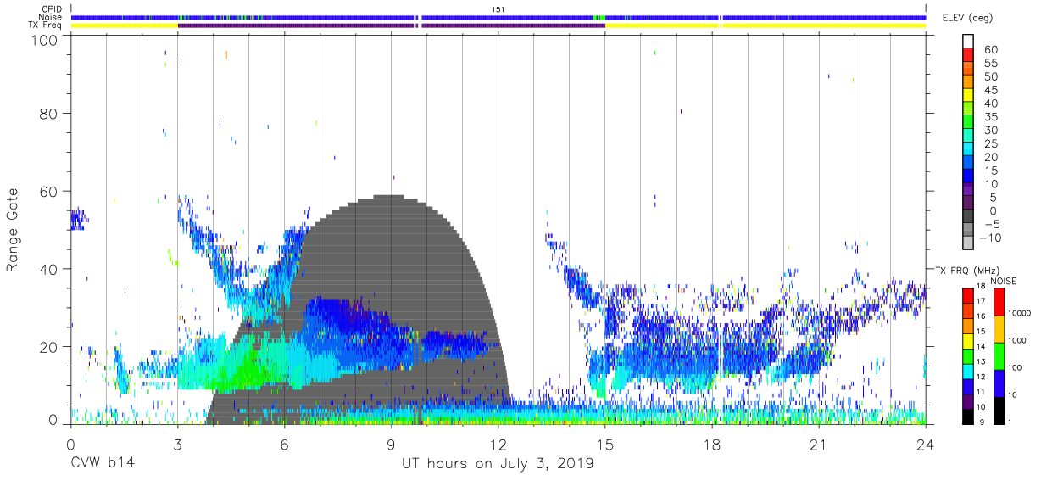Image resolution: width=1041 pixels, height=481 pixels.
Task: Click the "Range Gate" y-axis title
Action: tap(13, 230)
